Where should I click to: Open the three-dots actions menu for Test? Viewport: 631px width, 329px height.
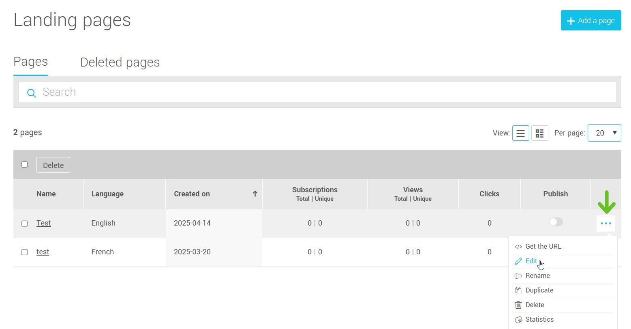pos(605,224)
